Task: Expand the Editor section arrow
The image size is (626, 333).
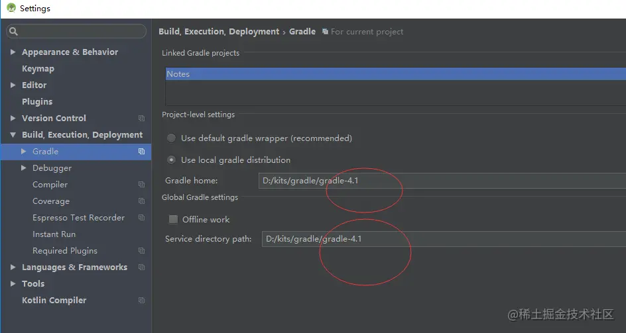Action: point(13,85)
